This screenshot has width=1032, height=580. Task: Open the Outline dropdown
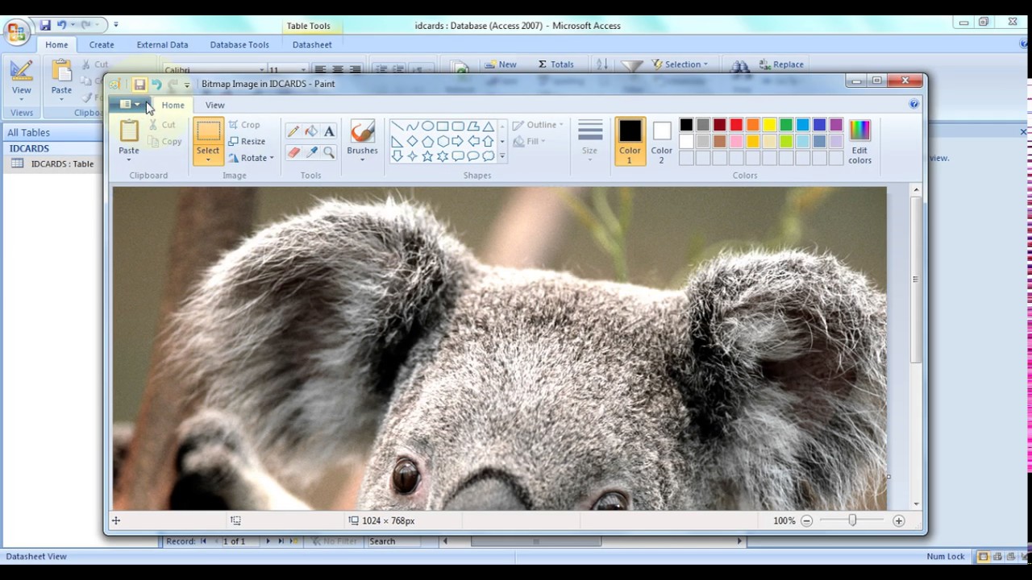538,125
